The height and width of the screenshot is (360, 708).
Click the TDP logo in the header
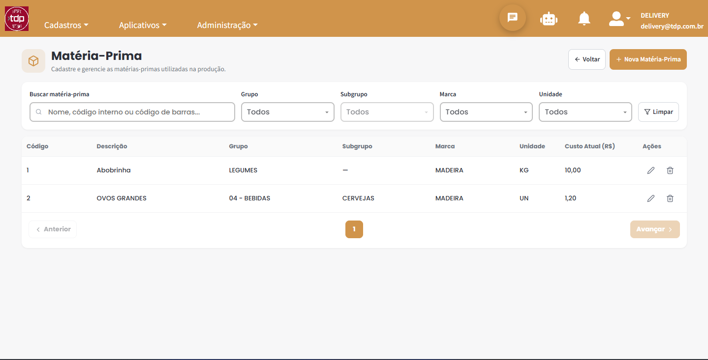(17, 19)
